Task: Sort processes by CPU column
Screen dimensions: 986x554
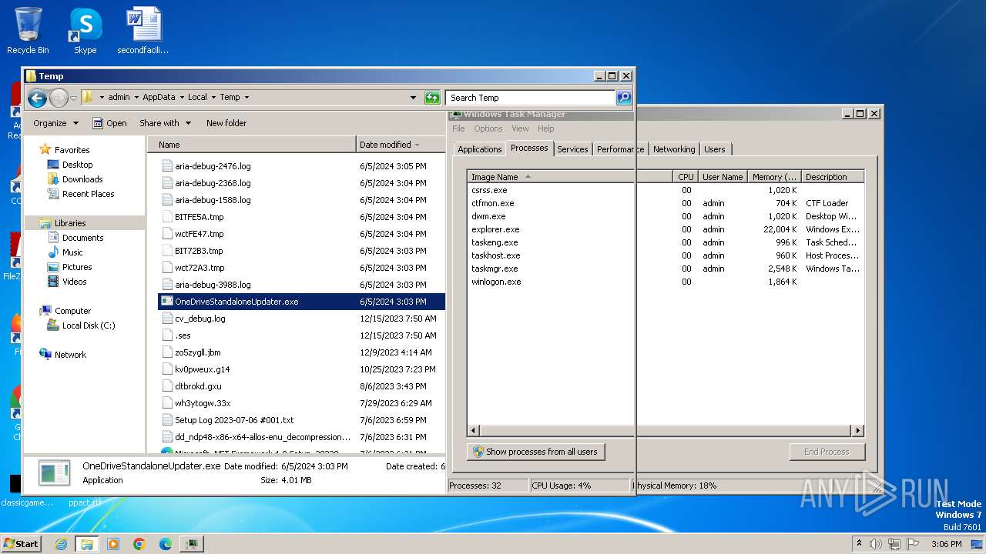Action: pos(685,177)
